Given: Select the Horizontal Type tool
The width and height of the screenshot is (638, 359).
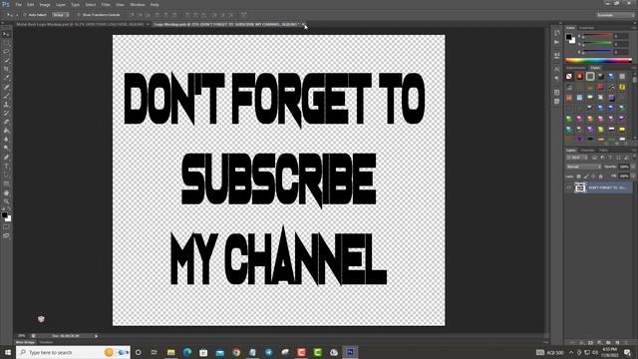Looking at the screenshot, I should click(x=6, y=166).
